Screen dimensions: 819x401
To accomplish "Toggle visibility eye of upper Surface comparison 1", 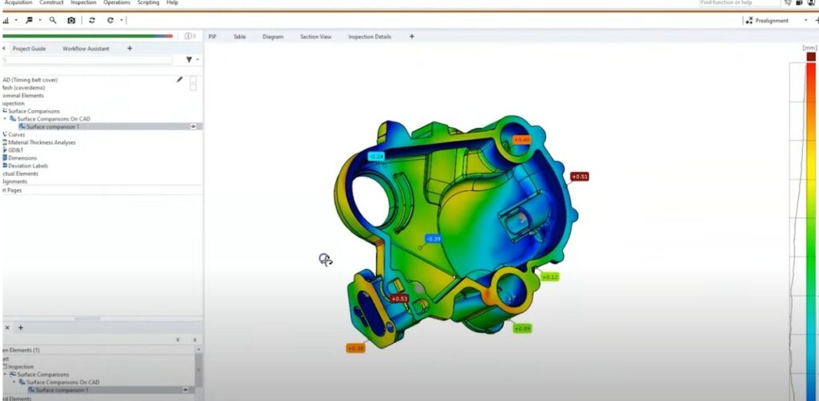I will pyautogui.click(x=194, y=127).
